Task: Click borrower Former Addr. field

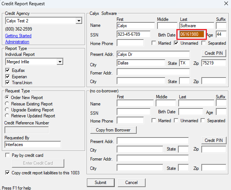Action: pyautogui.click(x=153, y=72)
